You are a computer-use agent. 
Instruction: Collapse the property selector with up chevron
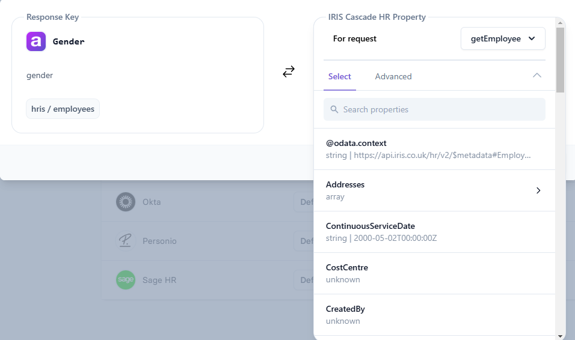point(537,76)
